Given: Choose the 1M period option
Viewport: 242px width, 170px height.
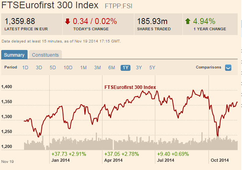Looking at the screenshot, I should [x=84, y=68].
